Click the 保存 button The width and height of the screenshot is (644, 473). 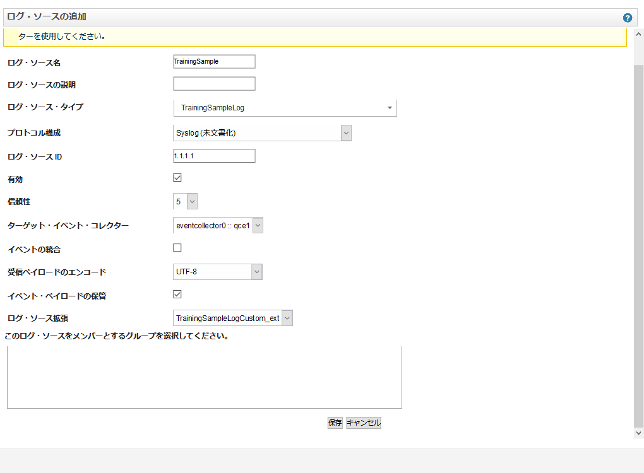(x=335, y=423)
